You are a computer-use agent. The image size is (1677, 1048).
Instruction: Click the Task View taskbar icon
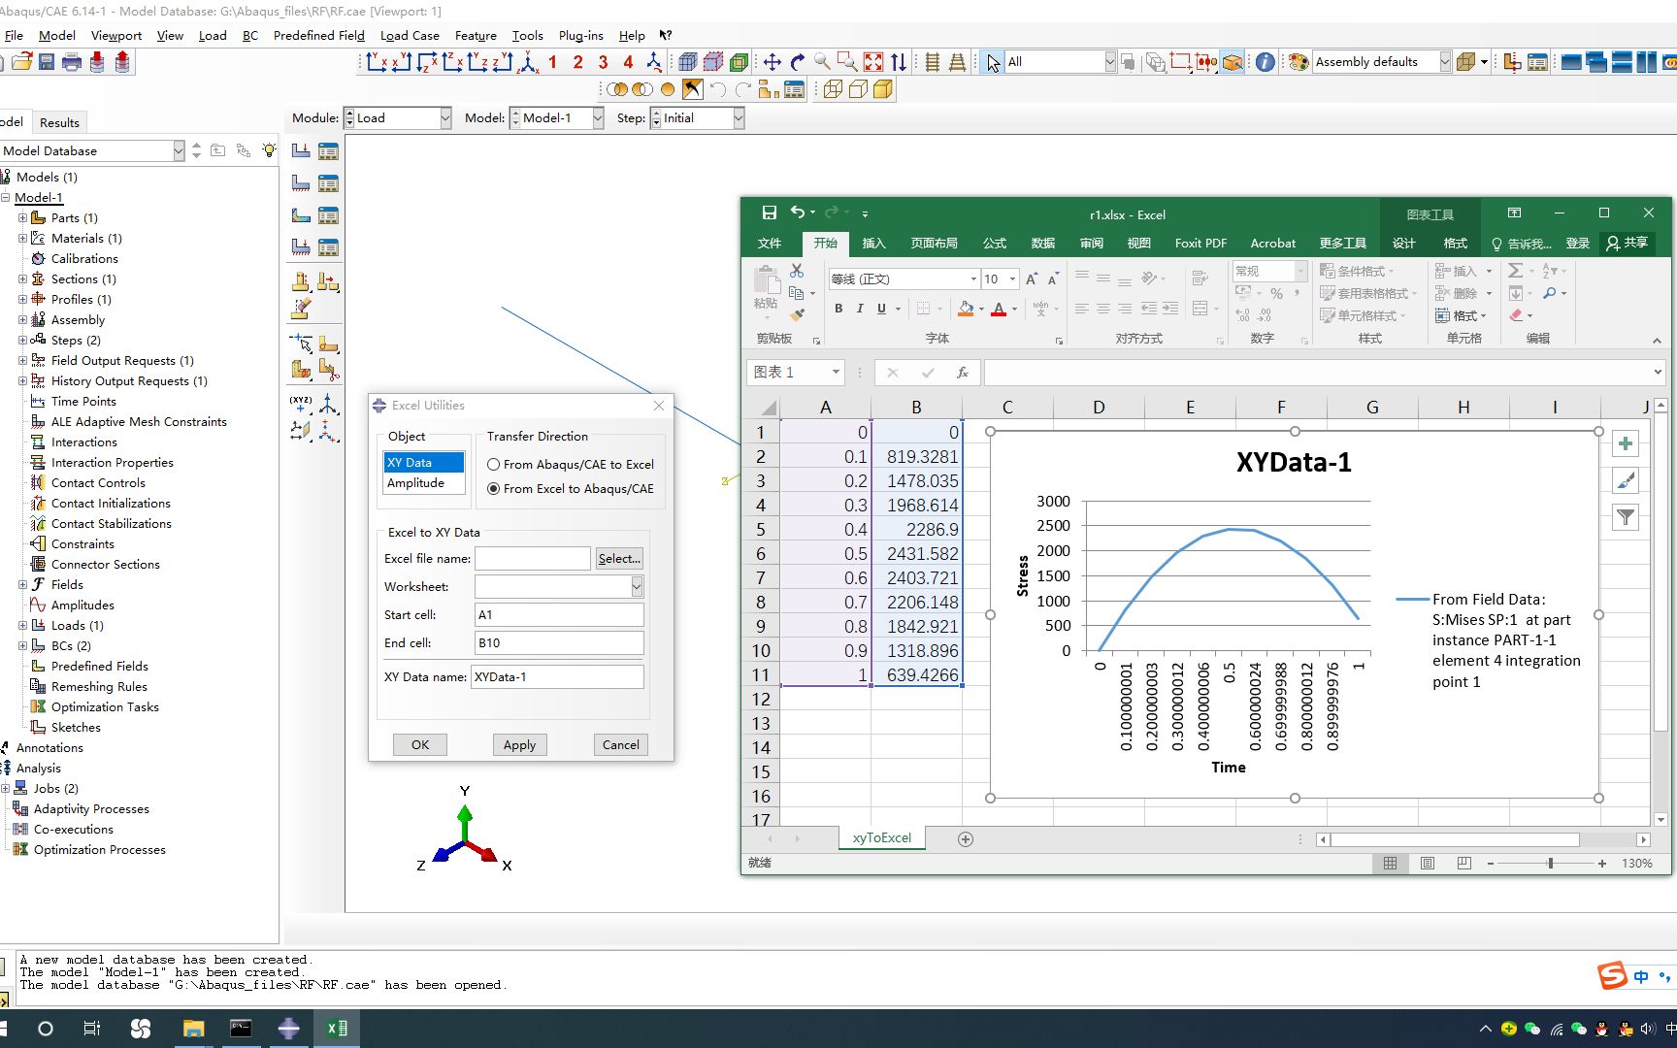click(x=92, y=1029)
